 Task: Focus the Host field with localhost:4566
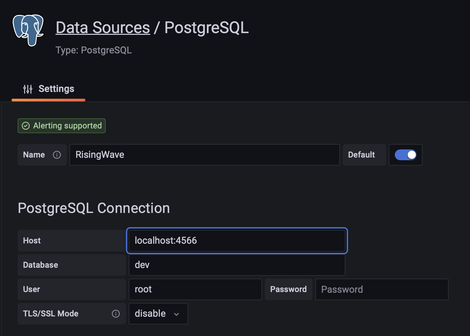[x=237, y=241]
